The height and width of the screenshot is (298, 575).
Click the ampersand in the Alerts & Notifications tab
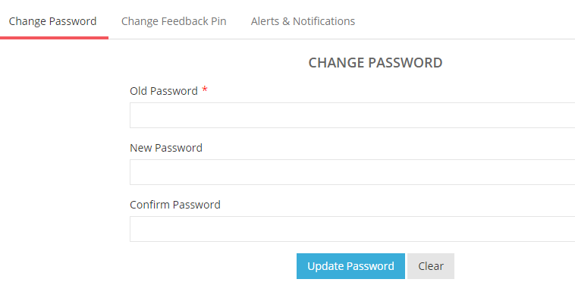286,21
